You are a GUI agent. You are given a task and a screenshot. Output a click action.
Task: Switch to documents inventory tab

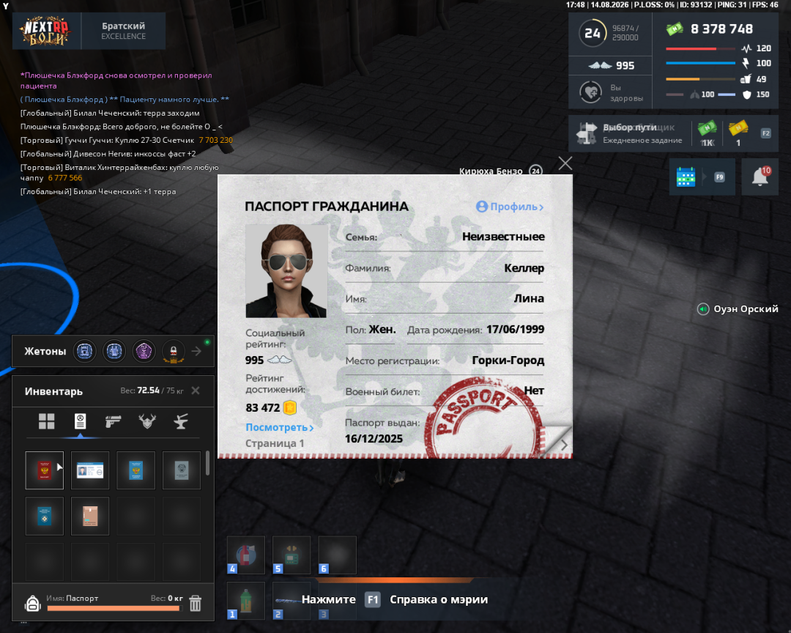[x=81, y=421]
